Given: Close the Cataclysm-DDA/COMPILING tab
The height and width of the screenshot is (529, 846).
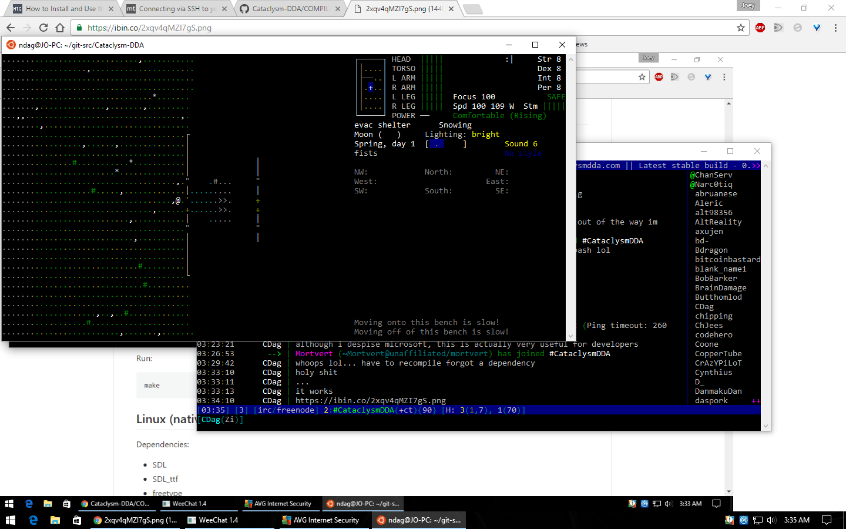Looking at the screenshot, I should click(338, 9).
